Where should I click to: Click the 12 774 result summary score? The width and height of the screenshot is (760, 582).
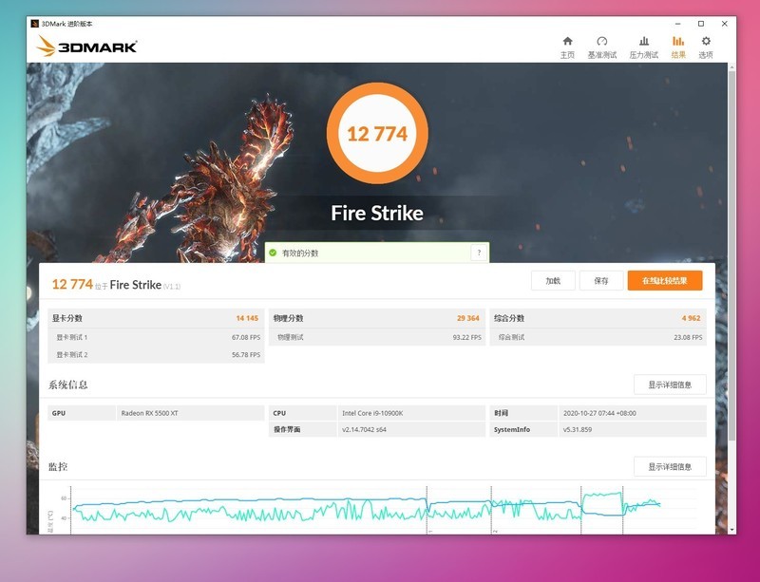[x=72, y=284]
